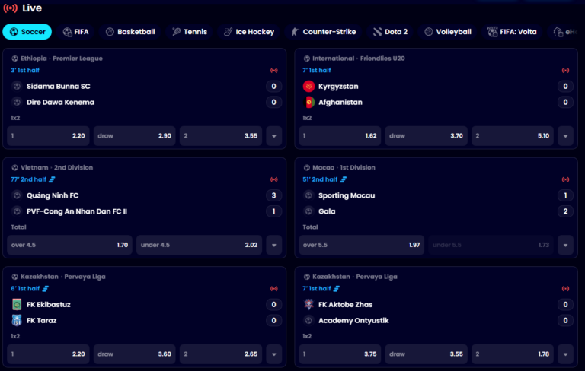Open Ethiopia Premier League link
Image resolution: width=585 pixels, height=371 pixels.
coord(62,59)
